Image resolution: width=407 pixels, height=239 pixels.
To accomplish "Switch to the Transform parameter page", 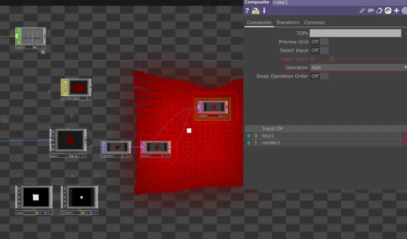I will click(x=288, y=22).
